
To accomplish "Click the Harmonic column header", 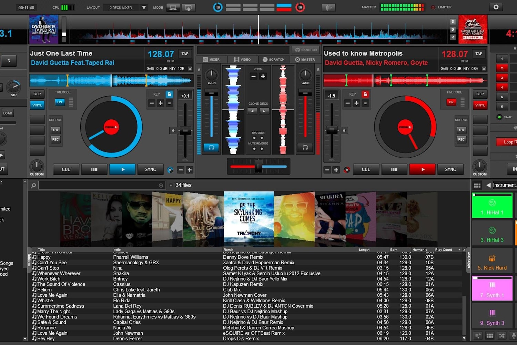I will 420,250.
